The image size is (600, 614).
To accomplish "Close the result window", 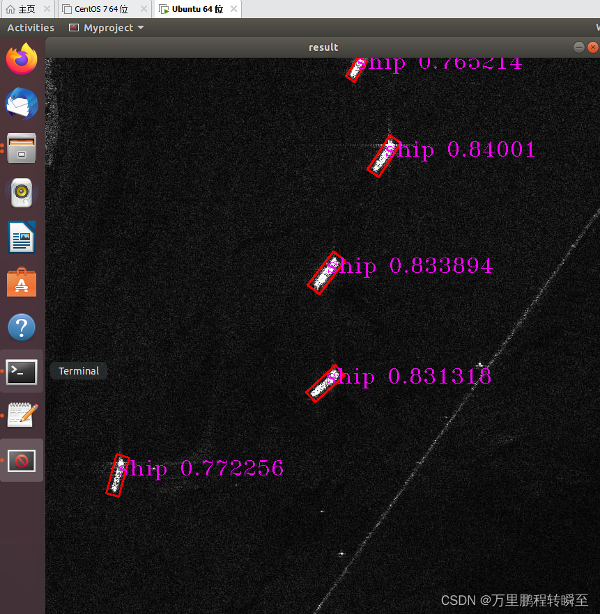I will tap(593, 47).
